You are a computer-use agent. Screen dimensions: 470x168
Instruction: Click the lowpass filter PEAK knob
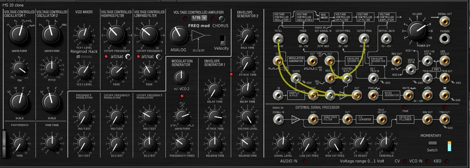click(x=149, y=72)
